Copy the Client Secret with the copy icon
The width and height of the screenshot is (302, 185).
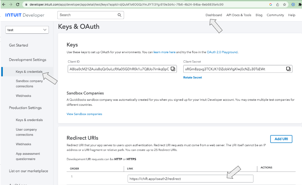click(288, 69)
